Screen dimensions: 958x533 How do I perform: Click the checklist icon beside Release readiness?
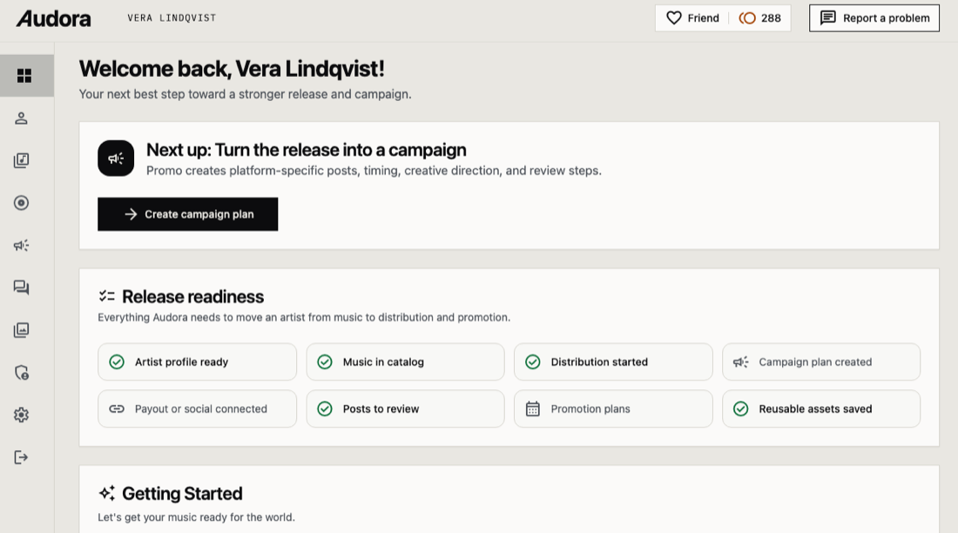point(107,296)
